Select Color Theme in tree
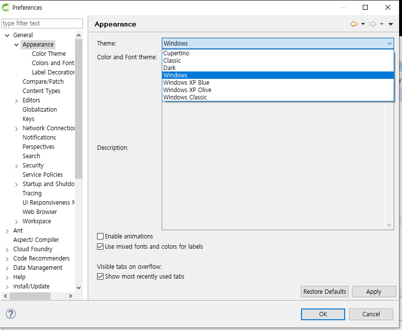The width and height of the screenshot is (402, 330). [49, 54]
